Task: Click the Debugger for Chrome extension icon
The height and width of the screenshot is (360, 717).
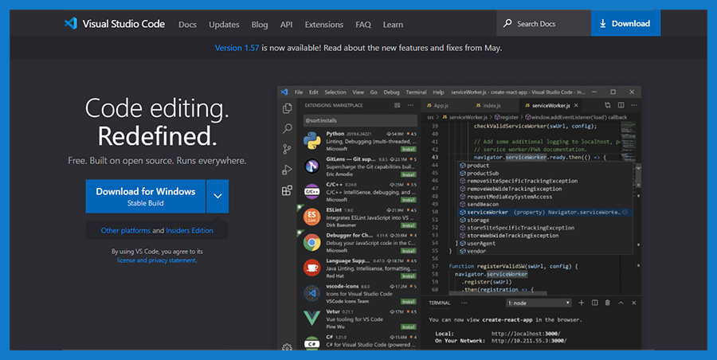Action: click(311, 242)
